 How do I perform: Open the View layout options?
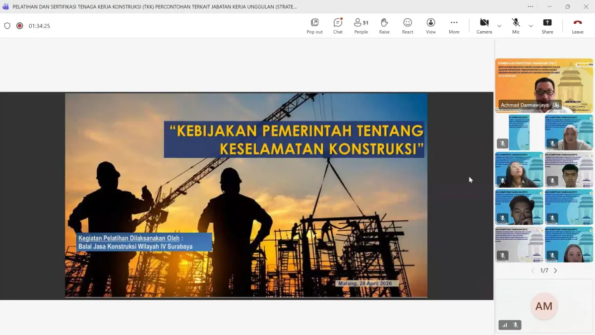click(431, 26)
